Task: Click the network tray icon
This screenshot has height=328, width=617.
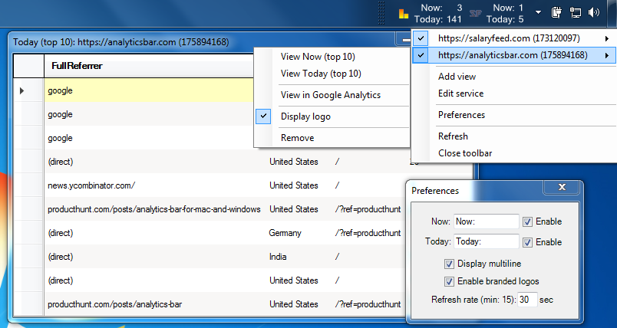Action: coord(576,12)
